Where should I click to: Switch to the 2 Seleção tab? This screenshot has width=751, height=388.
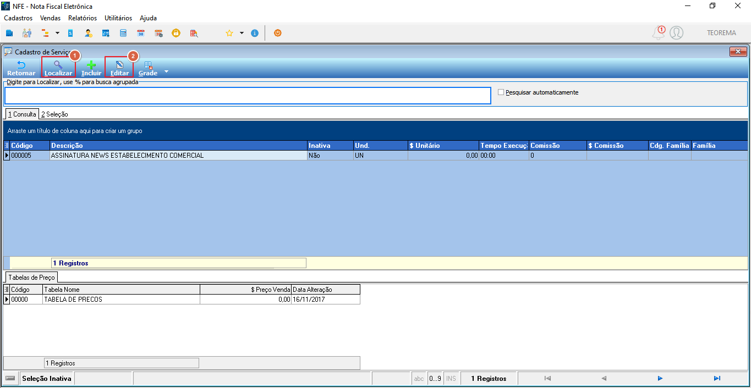(x=54, y=114)
